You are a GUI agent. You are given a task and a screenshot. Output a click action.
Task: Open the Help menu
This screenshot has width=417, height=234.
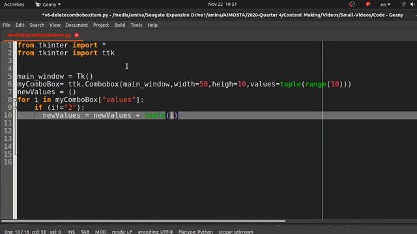click(152, 25)
